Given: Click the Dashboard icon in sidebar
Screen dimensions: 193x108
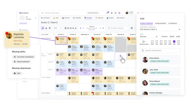Looking at the screenshot, I should point(20,30).
